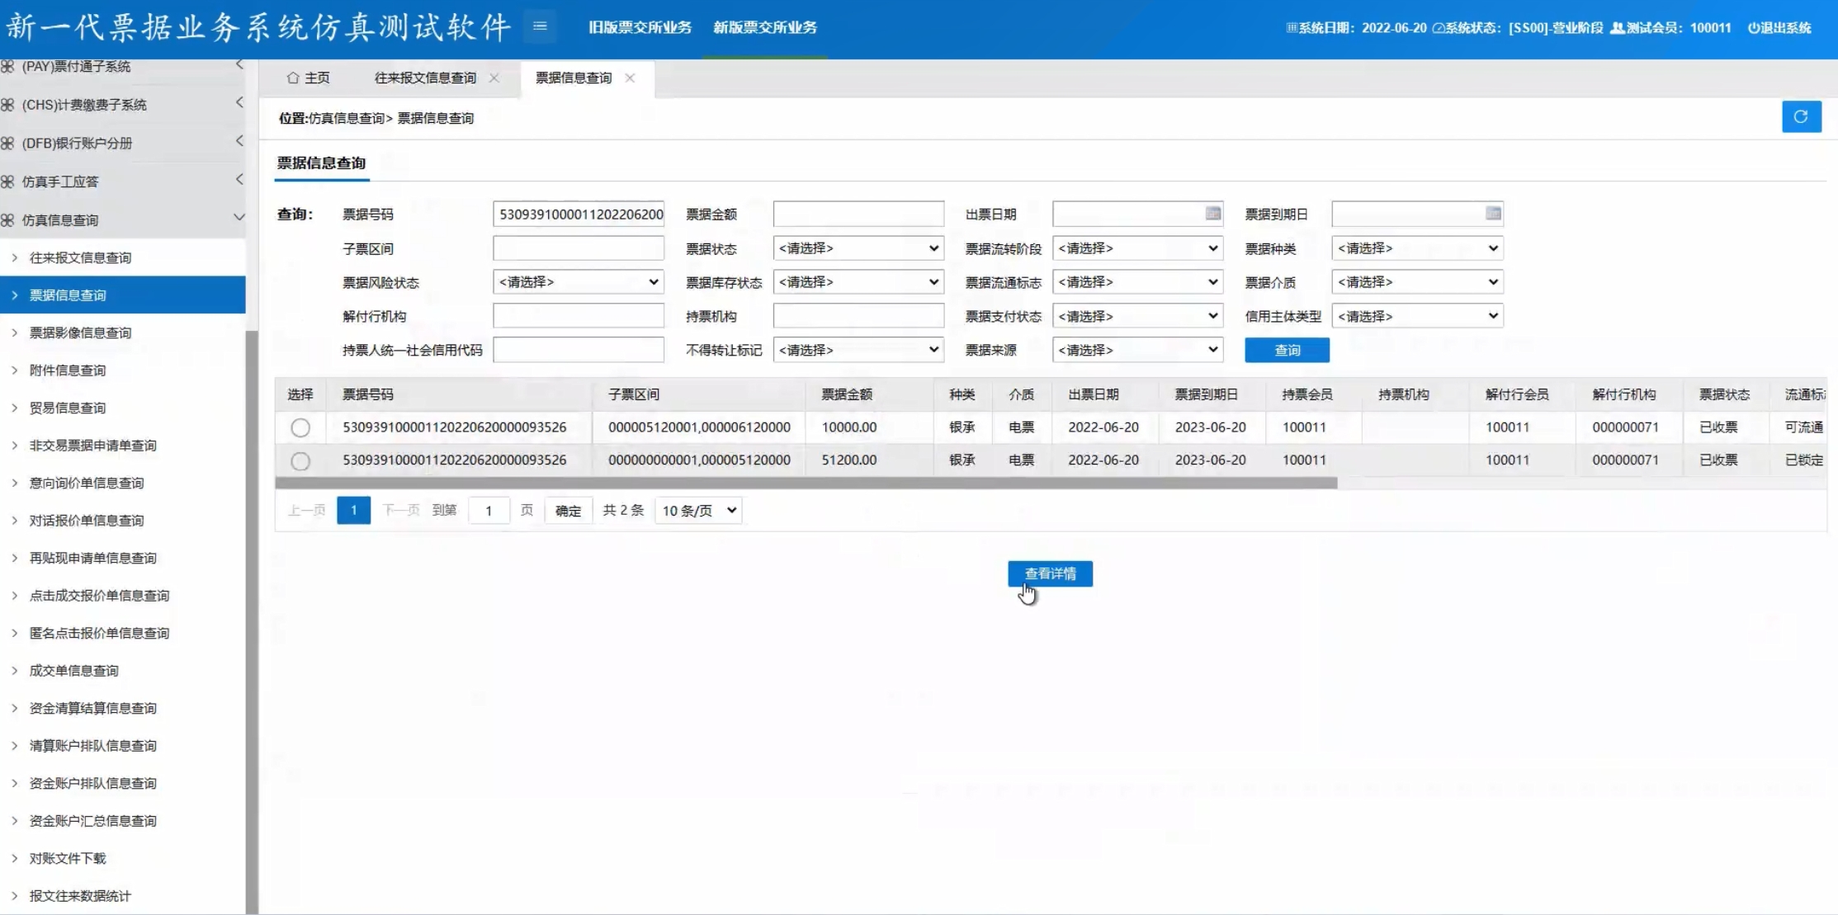Open 票据影像信息查询 in sidebar
Image resolution: width=1838 pixels, height=915 pixels.
[80, 333]
